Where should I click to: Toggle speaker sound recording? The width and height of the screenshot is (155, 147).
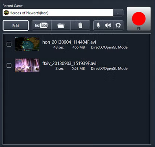point(108,25)
